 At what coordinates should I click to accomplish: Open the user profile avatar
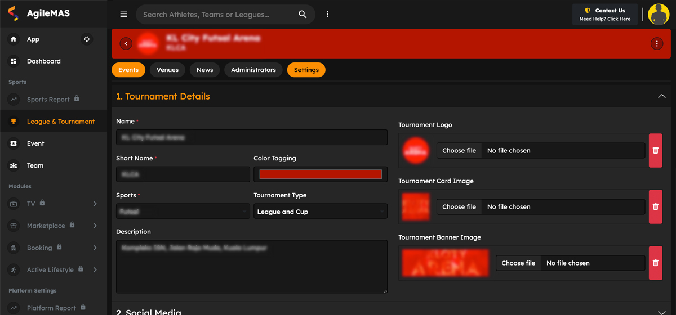[658, 15]
